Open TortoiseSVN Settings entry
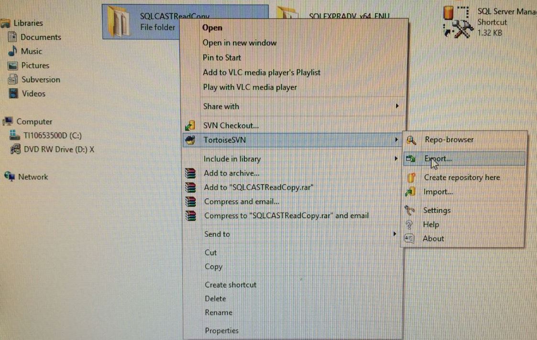 (x=437, y=211)
